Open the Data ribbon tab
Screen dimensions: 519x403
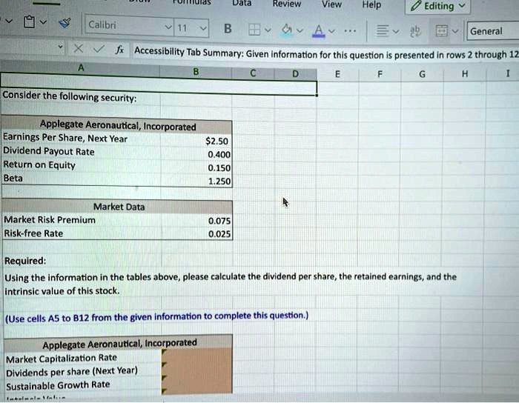(242, 3)
